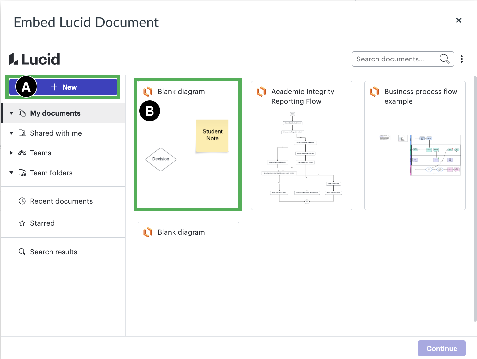Click the document list vertical scrollbar
The height and width of the screenshot is (359, 477).
[x=475, y=199]
